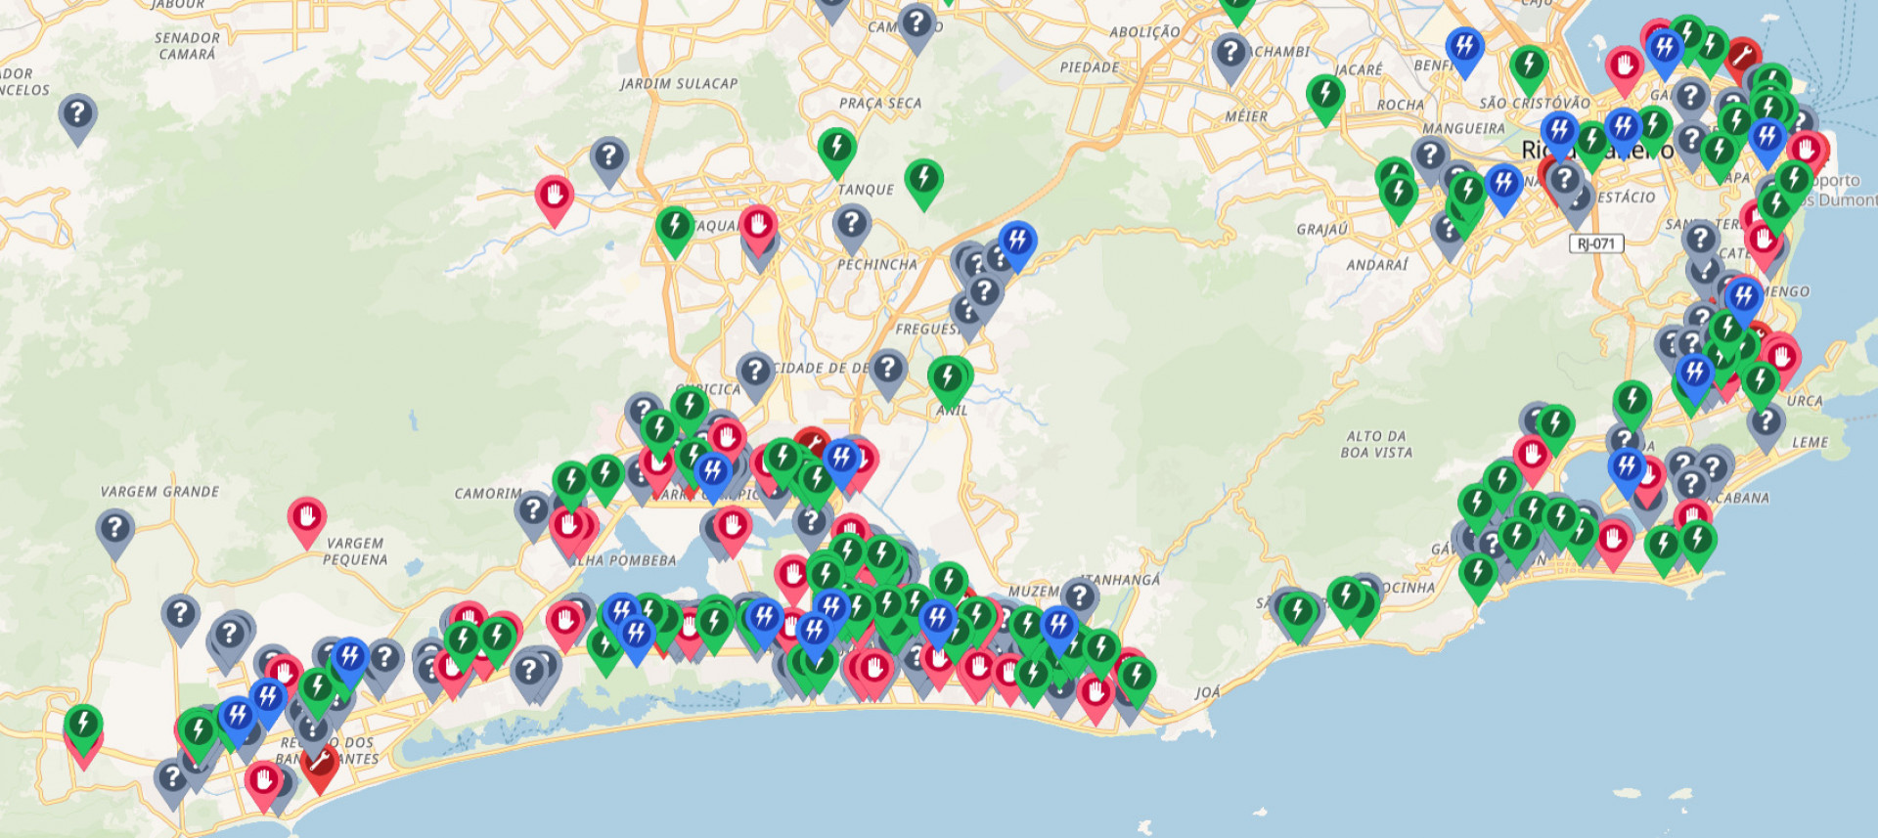Click the ALTO DA BOA VISTA label
The width and height of the screenshot is (1878, 838).
1376,444
